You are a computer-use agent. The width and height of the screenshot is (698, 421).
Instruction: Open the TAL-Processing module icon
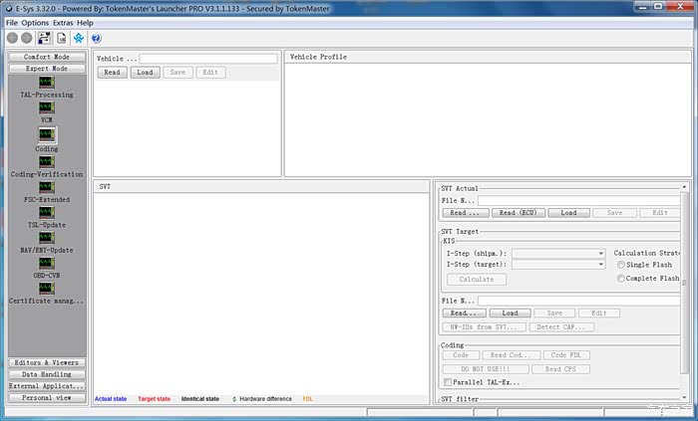click(x=46, y=83)
